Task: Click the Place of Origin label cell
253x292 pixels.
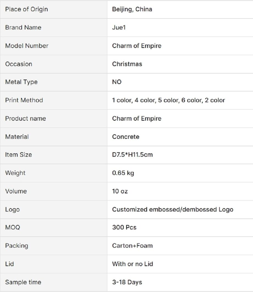Action: coord(26,9)
